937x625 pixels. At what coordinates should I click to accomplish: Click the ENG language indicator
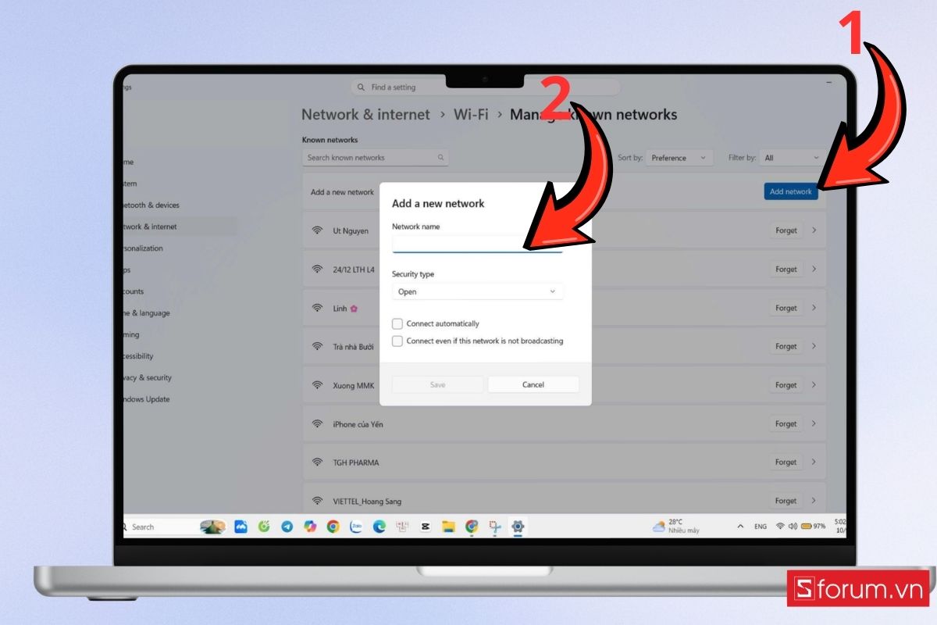point(760,527)
